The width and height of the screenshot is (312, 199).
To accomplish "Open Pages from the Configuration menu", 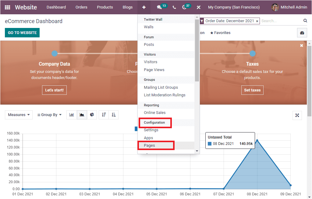I will (148, 145).
